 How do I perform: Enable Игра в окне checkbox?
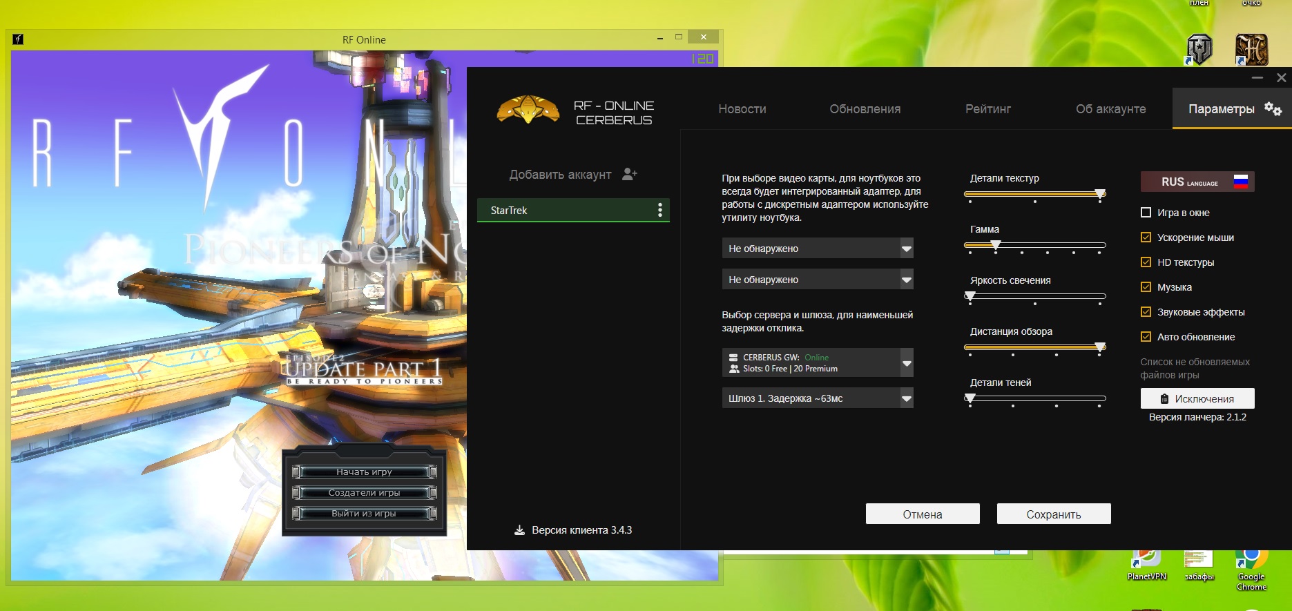tap(1146, 213)
